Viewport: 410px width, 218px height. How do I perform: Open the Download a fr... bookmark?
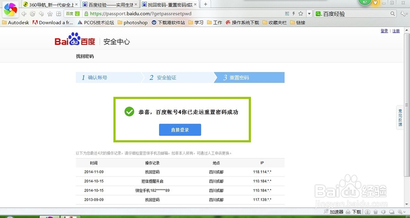tap(53, 22)
